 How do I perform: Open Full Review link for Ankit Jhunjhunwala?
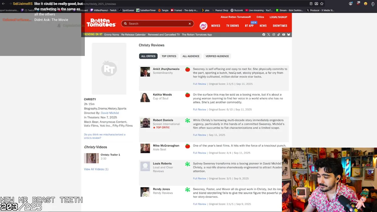tap(199, 84)
